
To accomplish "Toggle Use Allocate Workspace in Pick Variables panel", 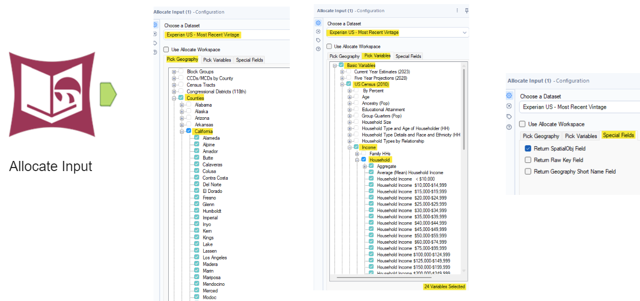I will pos(329,46).
